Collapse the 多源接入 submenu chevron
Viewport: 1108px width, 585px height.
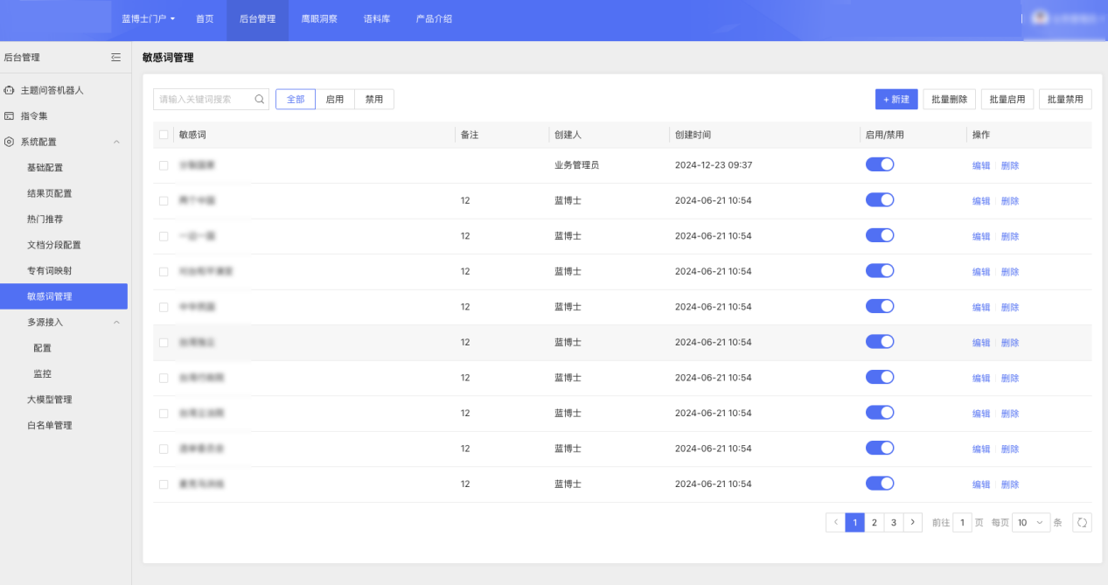pos(116,322)
